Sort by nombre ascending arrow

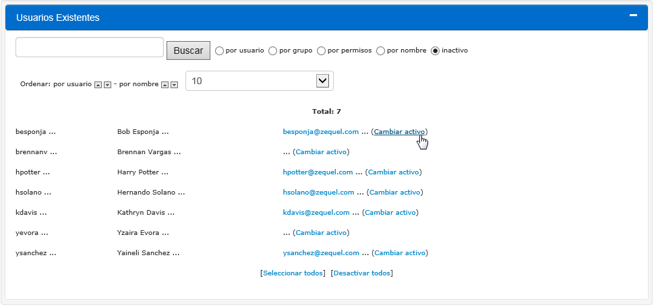(165, 85)
